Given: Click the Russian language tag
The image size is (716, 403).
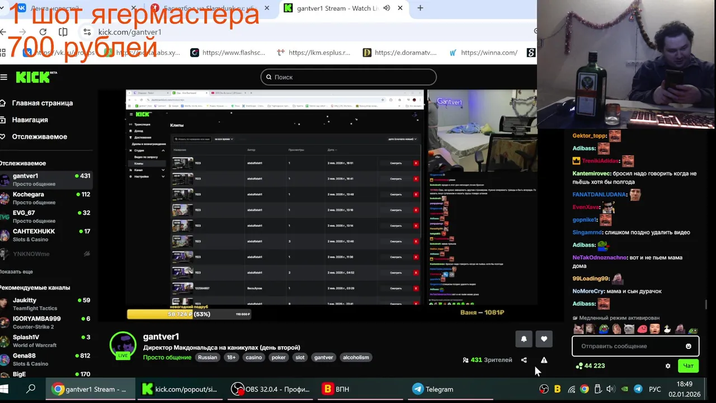Looking at the screenshot, I should 208,357.
